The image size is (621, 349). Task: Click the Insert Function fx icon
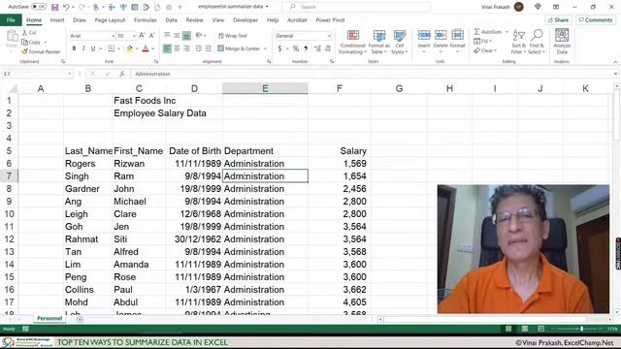(121, 74)
